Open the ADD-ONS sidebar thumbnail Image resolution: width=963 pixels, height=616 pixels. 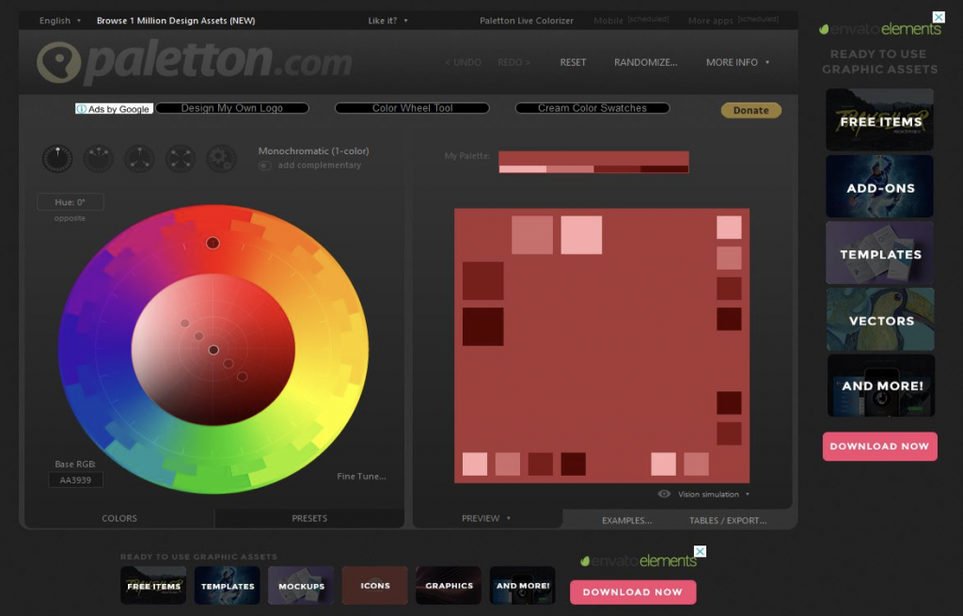(880, 186)
